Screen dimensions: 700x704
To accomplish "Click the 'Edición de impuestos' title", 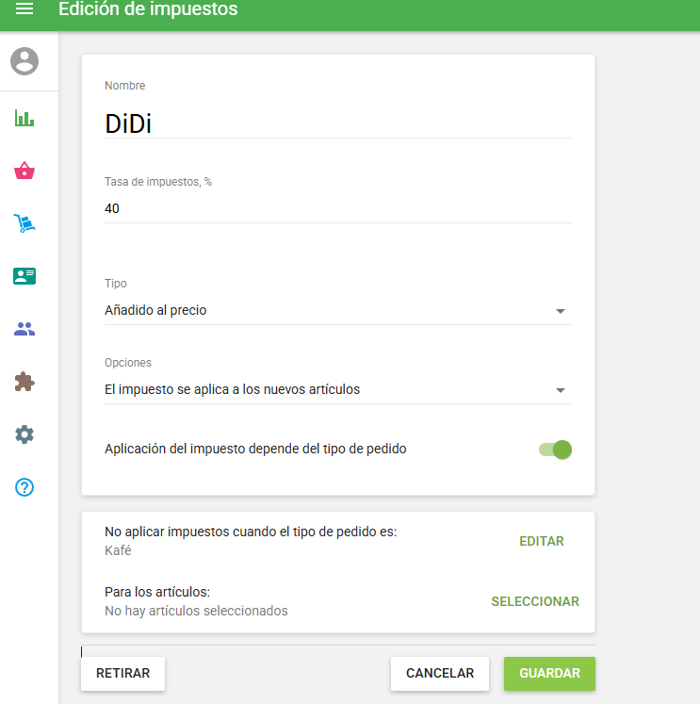I will point(148,9).
